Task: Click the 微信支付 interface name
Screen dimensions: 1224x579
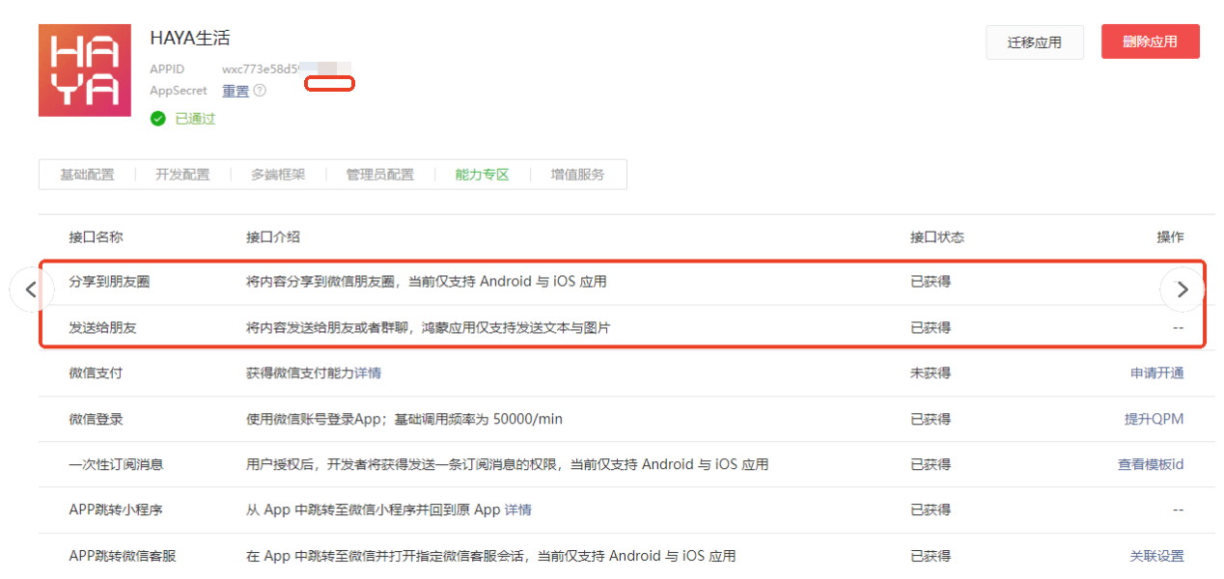Action: pos(96,372)
